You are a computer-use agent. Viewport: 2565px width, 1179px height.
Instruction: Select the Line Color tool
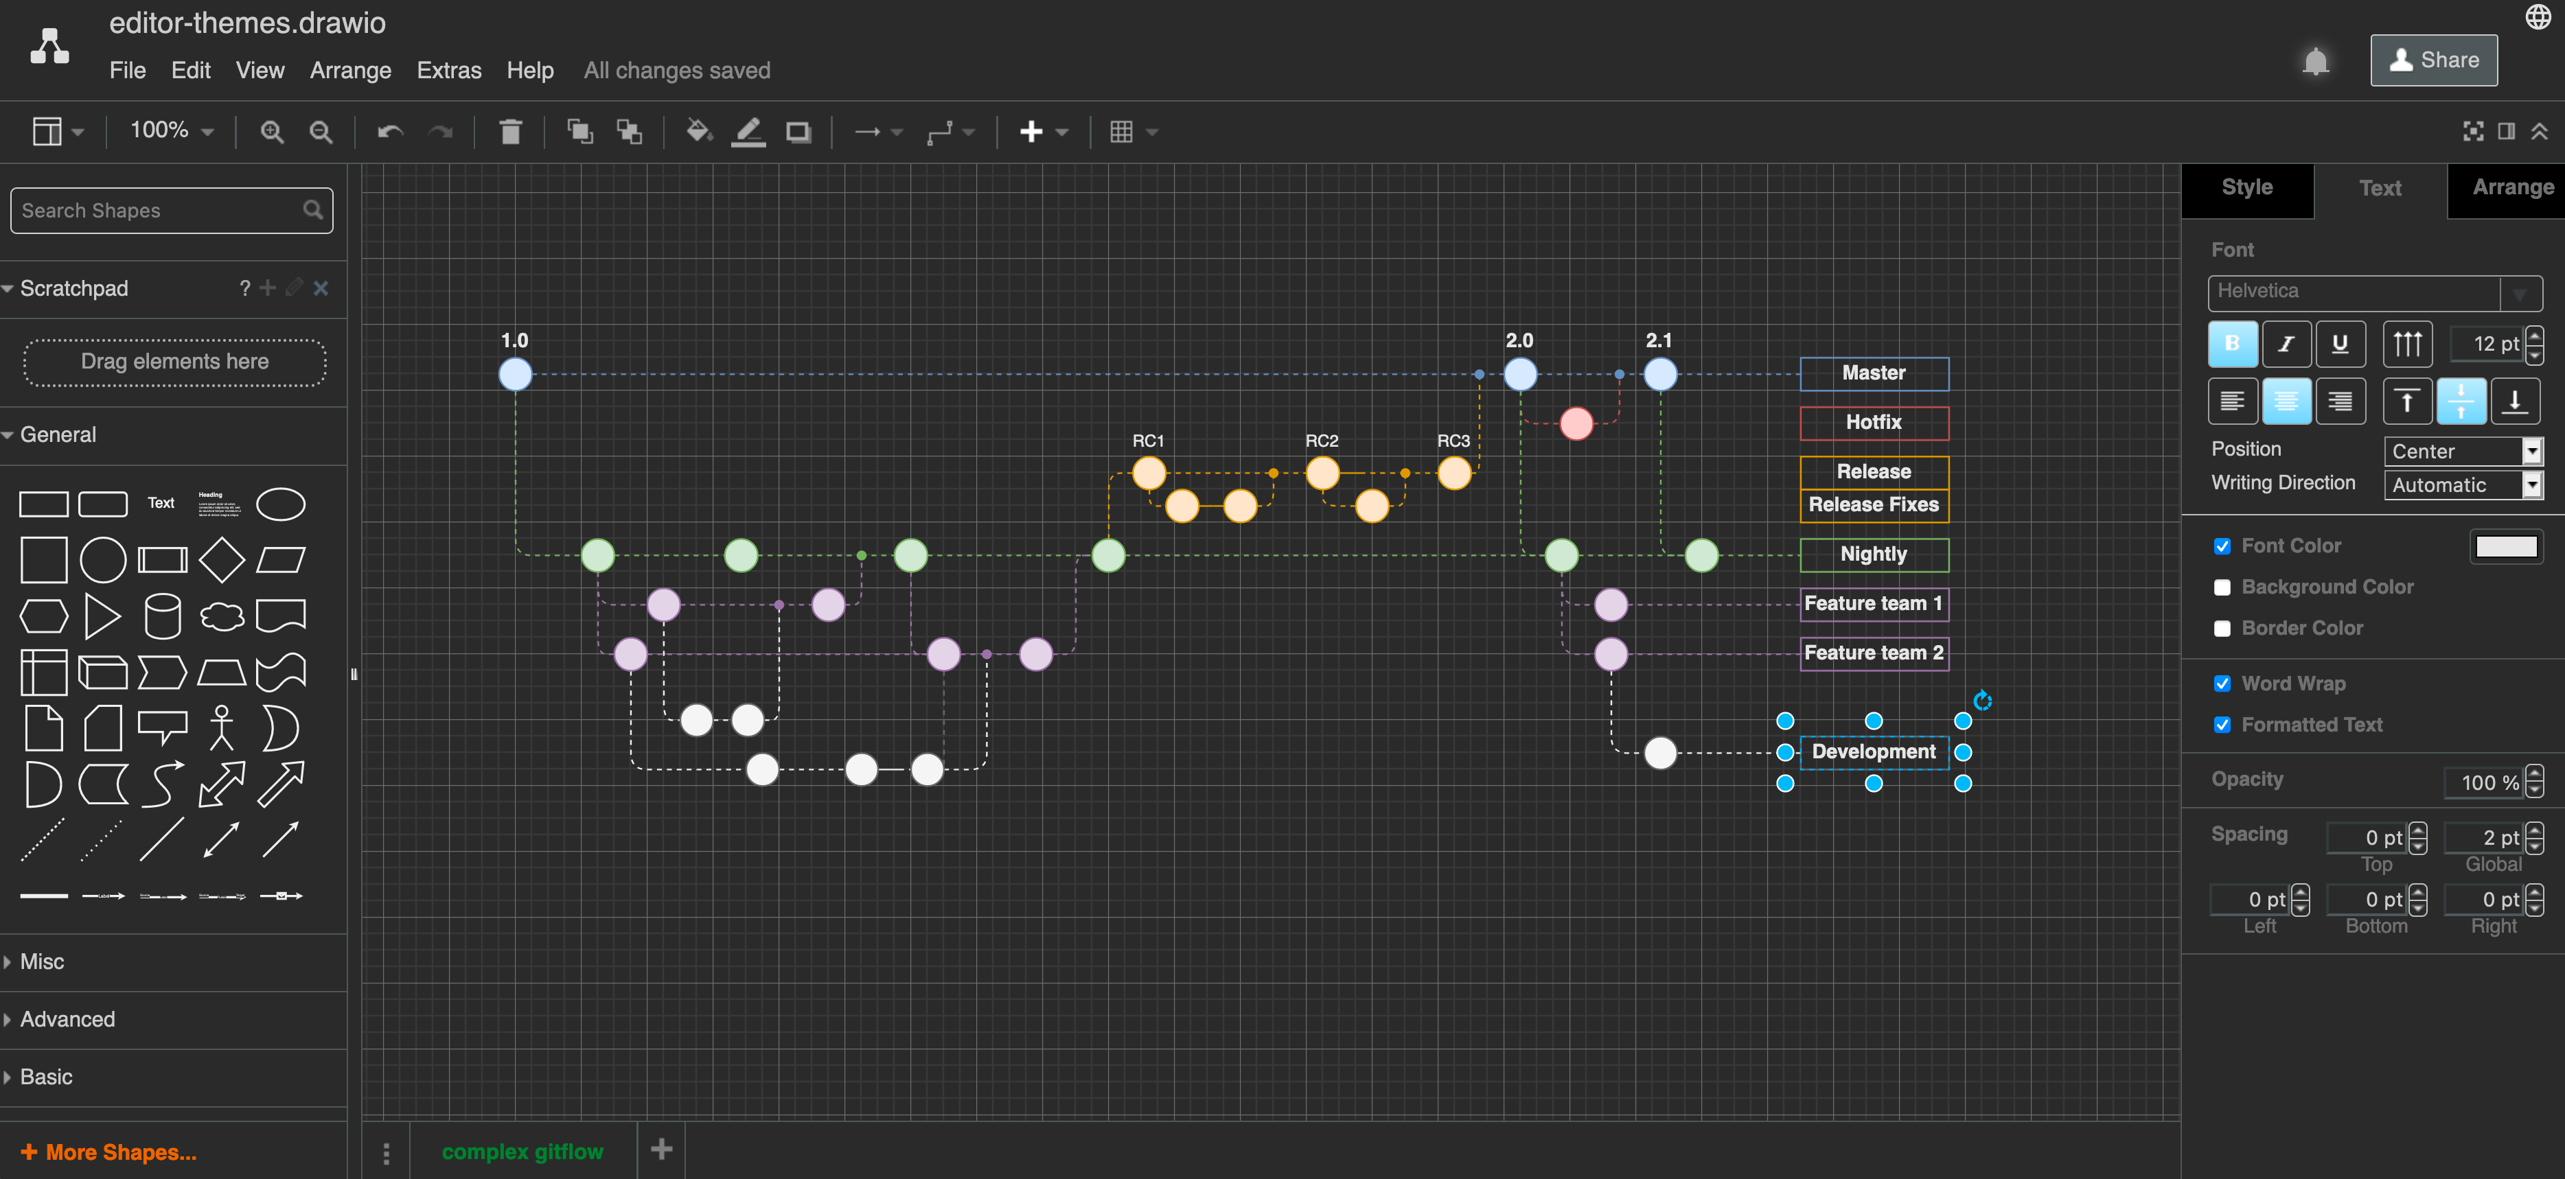749,130
